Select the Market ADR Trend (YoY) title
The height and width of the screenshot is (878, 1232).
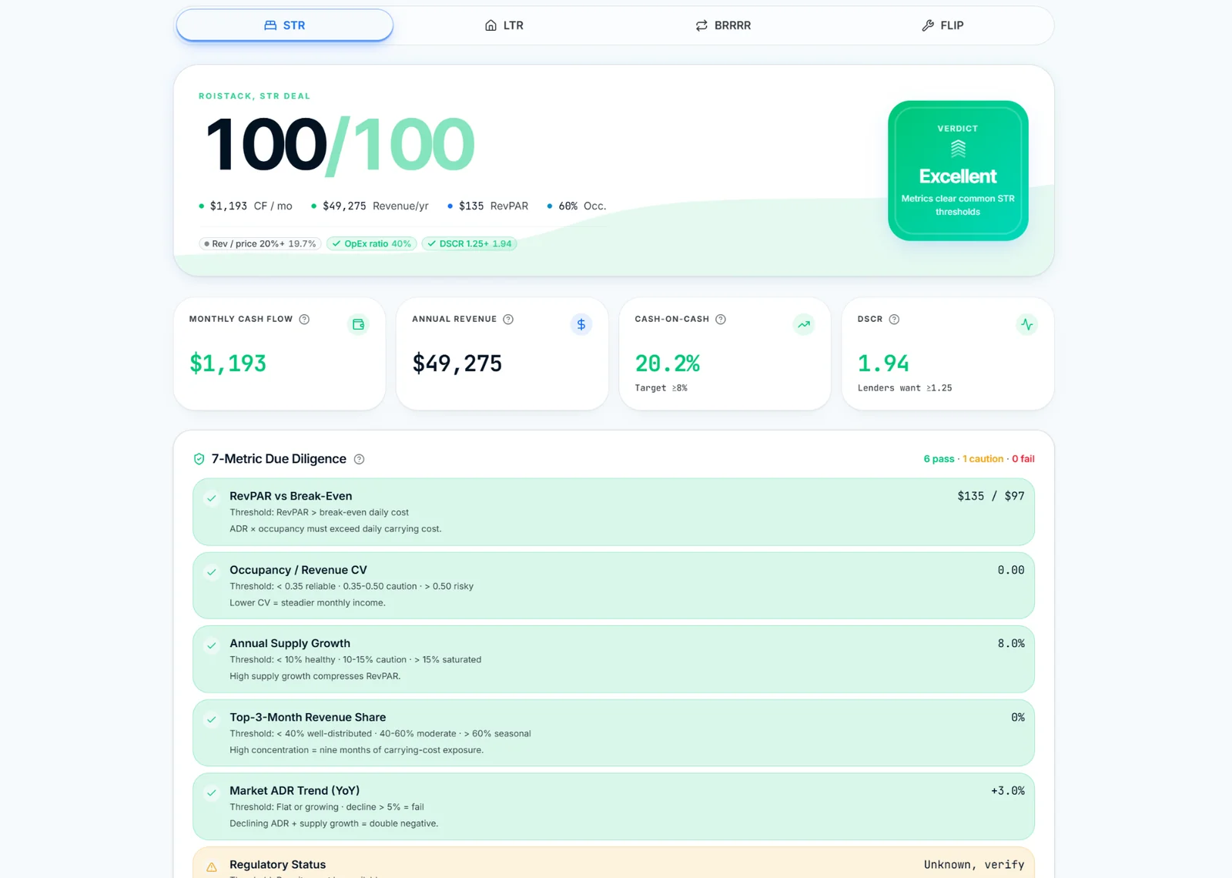point(295,791)
